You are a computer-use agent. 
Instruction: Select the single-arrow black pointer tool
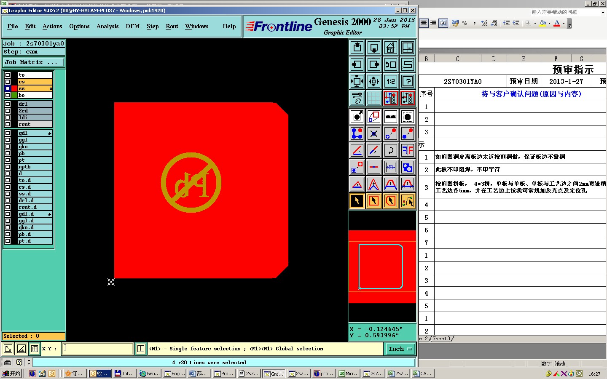click(357, 201)
